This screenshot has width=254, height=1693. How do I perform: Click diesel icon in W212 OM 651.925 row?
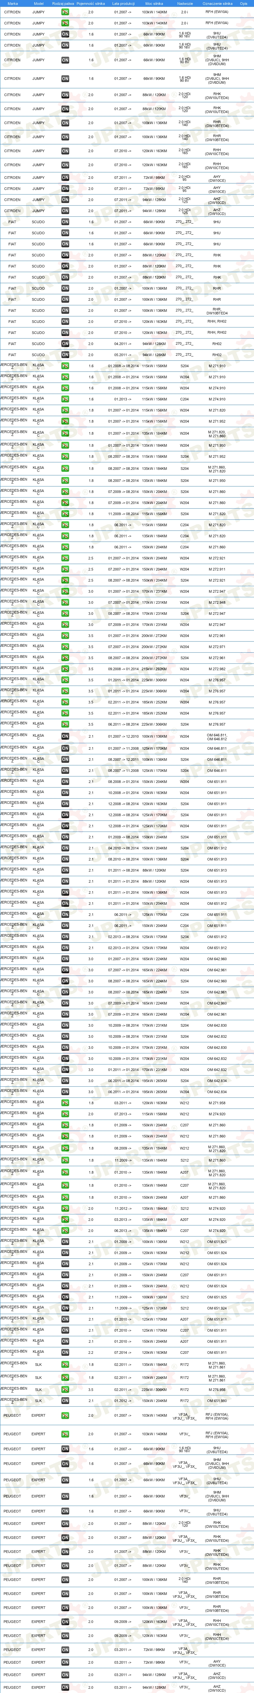[x=65, y=1242]
